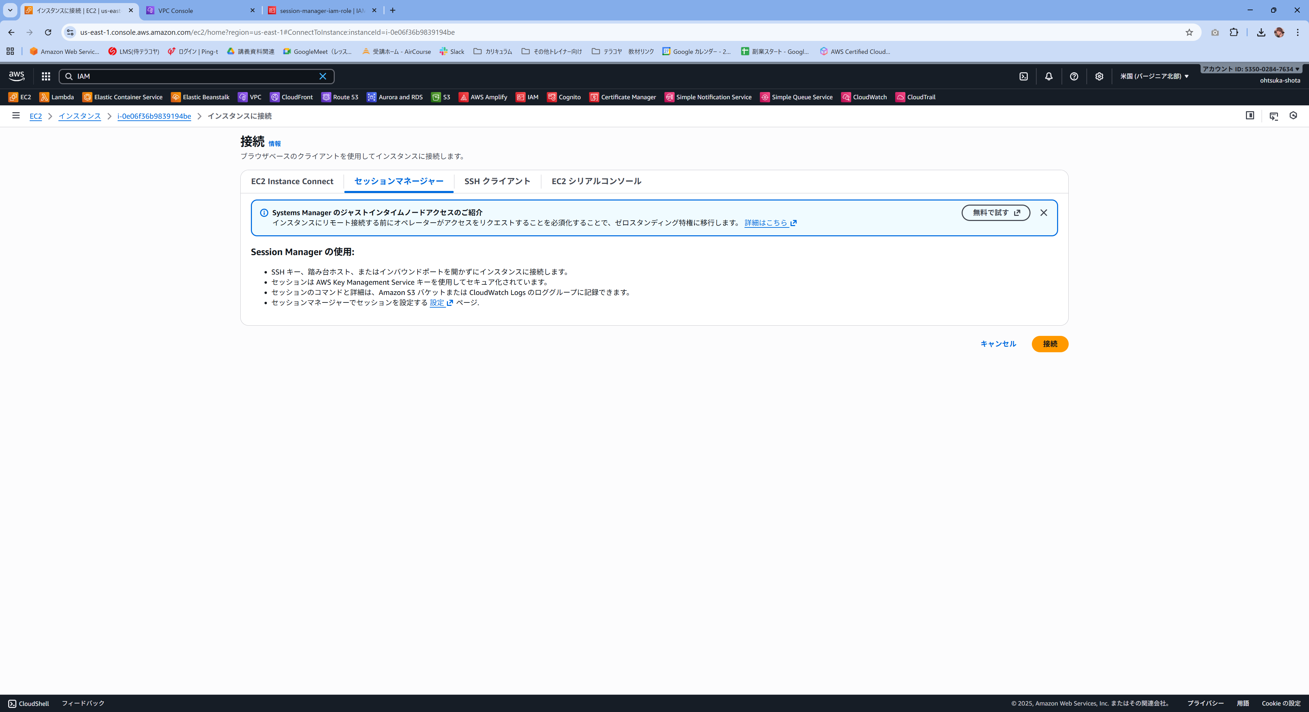Open CloudShell icon in top navigation bar
The height and width of the screenshot is (712, 1309).
pos(1023,76)
